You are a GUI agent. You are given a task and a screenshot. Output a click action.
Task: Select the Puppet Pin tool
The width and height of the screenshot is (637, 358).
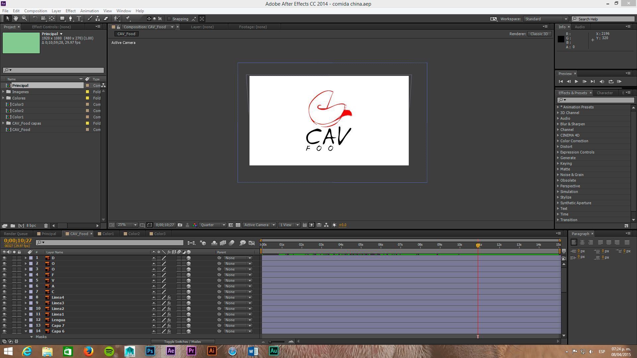coord(128,19)
